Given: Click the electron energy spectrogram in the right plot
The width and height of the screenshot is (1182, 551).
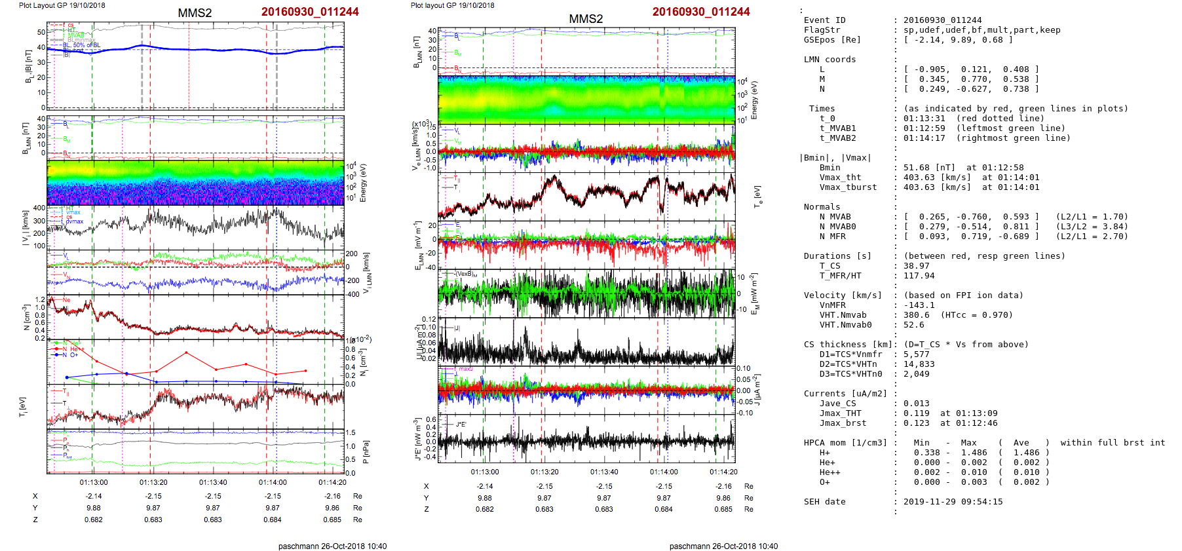Looking at the screenshot, I should (x=586, y=100).
